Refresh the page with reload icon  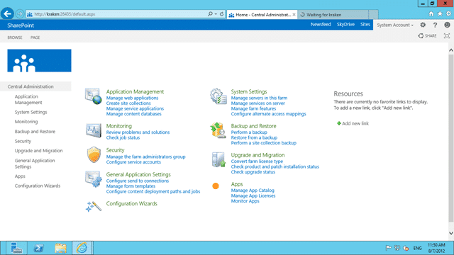(x=221, y=14)
